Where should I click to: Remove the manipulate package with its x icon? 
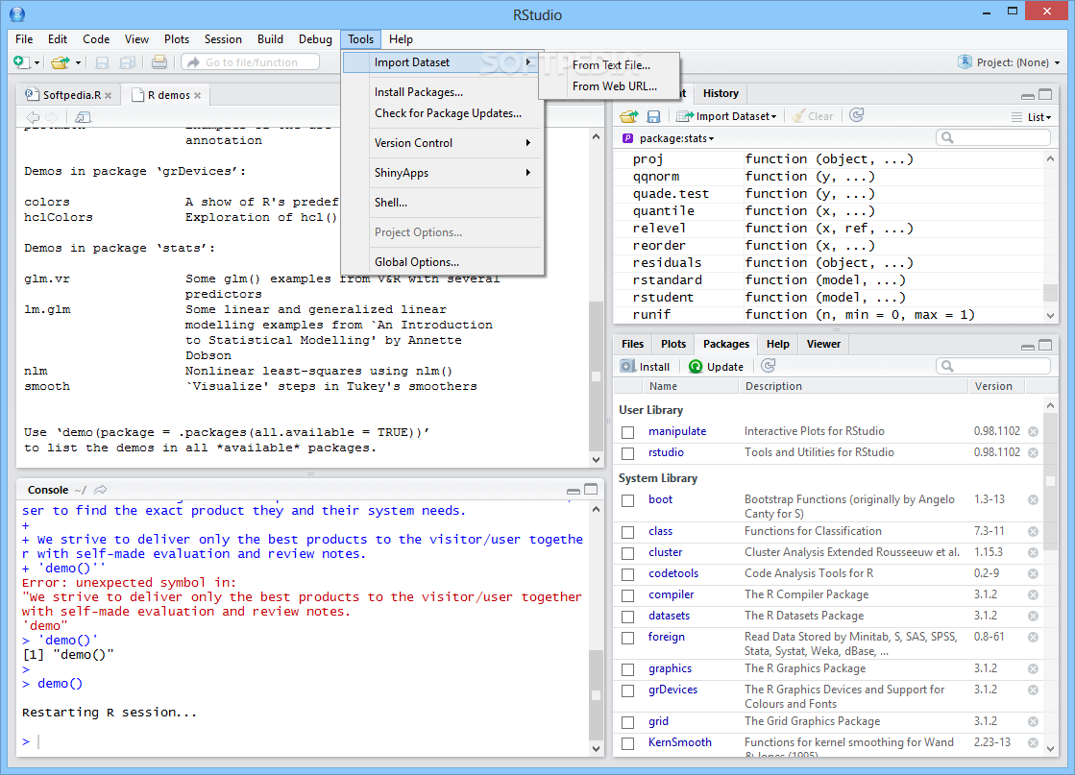pos(1033,432)
